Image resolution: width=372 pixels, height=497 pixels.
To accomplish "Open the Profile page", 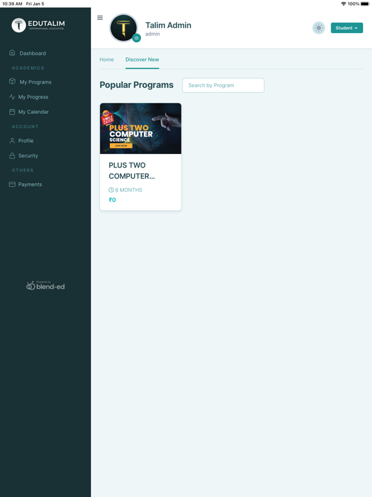I will point(26,140).
